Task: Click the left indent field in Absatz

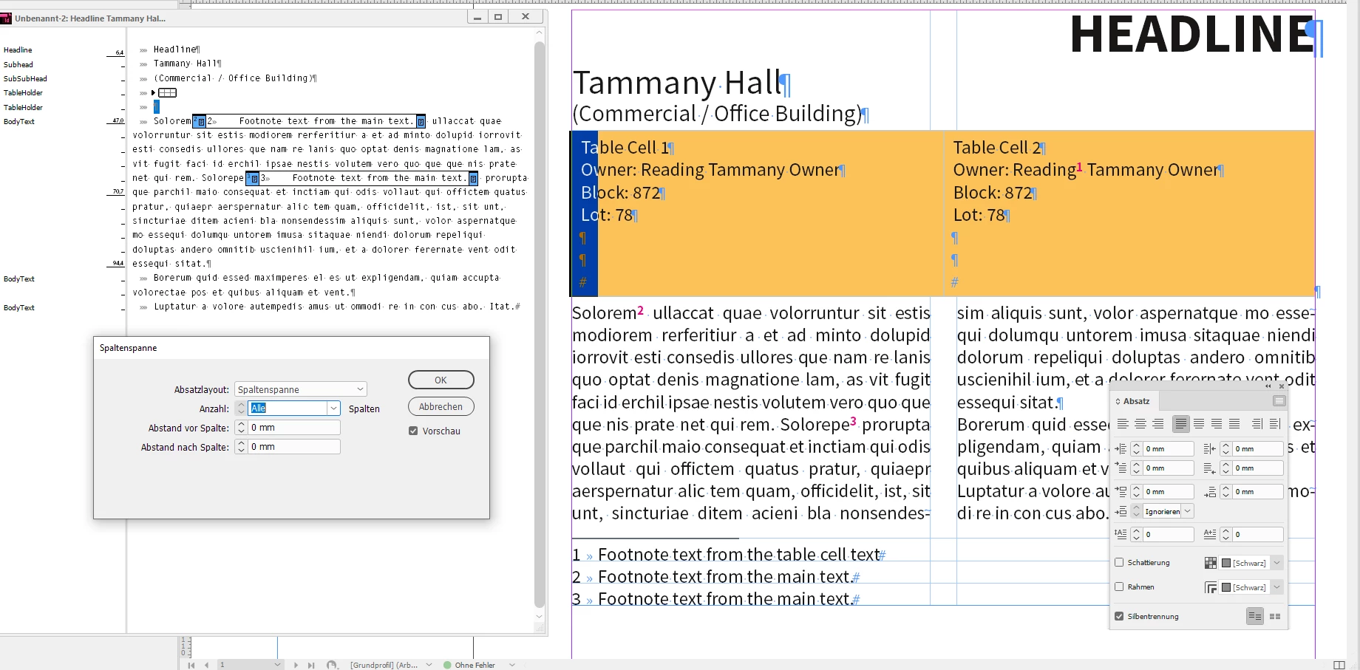Action: (x=1168, y=448)
